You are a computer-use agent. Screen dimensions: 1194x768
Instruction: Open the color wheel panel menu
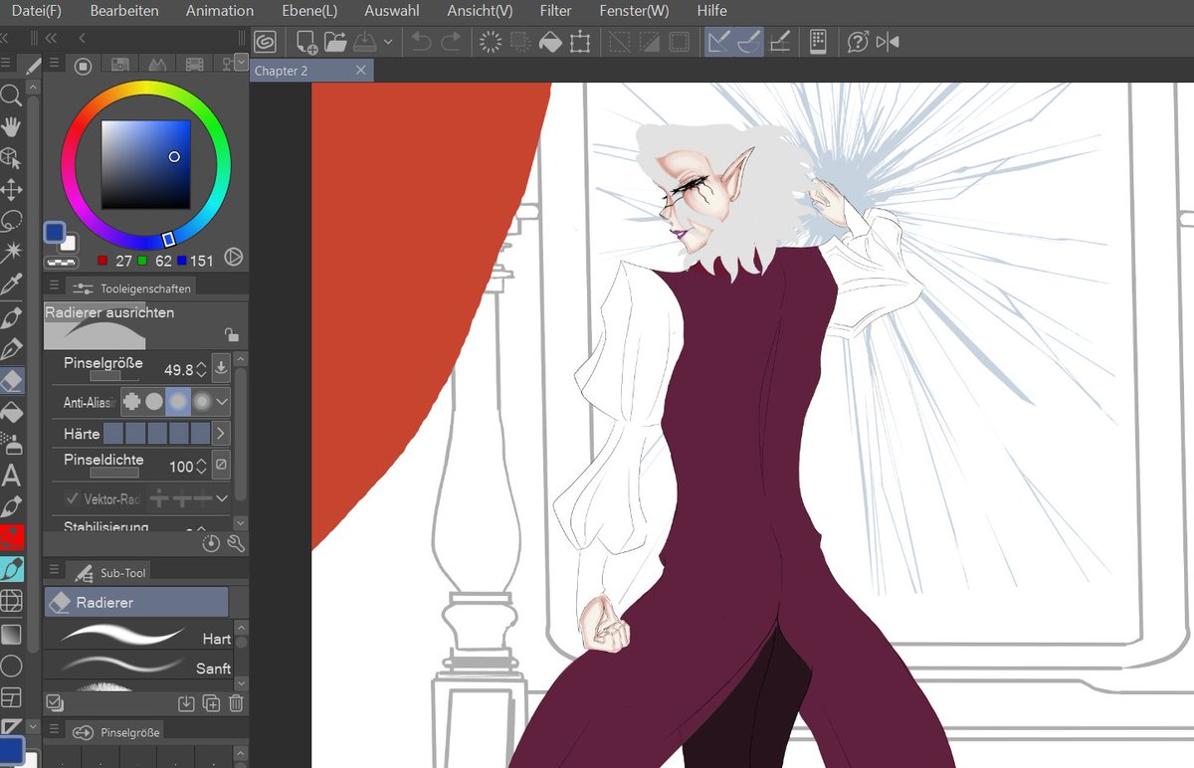(55, 65)
